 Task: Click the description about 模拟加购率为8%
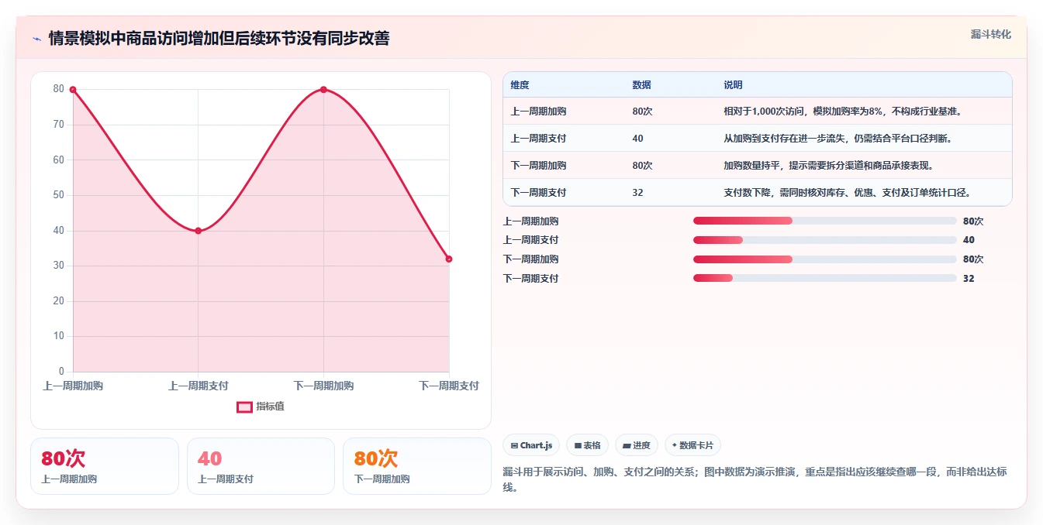tap(843, 112)
